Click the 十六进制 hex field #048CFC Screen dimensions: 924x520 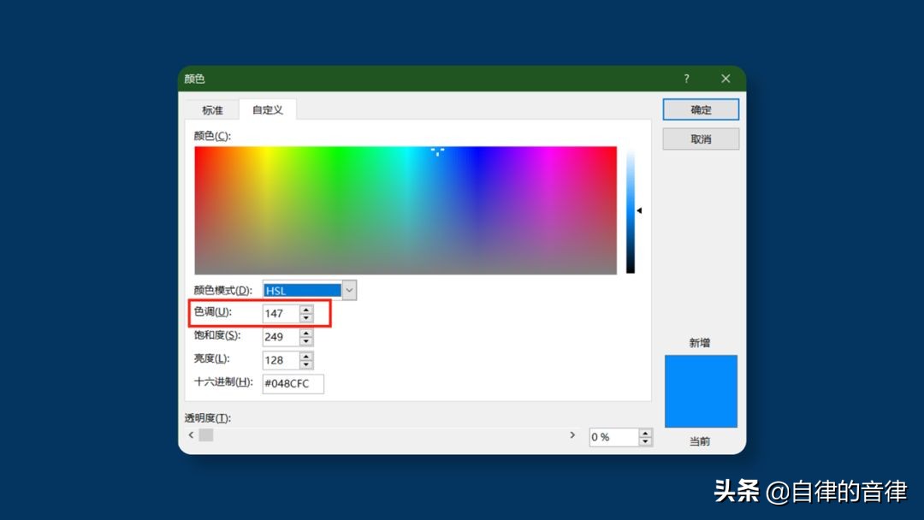[293, 383]
